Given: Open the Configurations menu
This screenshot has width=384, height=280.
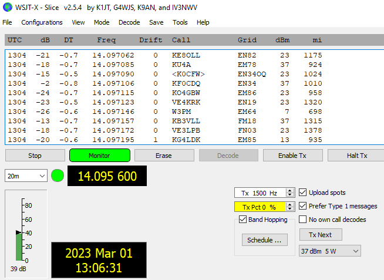Looking at the screenshot, I should (x=42, y=22).
